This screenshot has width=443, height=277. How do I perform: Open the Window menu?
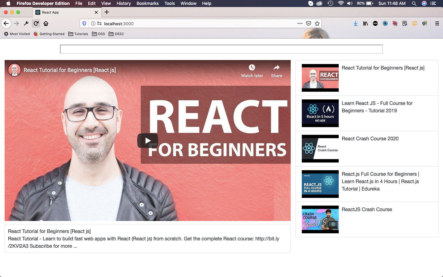click(189, 3)
